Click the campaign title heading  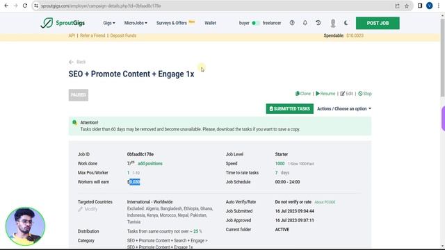(131, 74)
